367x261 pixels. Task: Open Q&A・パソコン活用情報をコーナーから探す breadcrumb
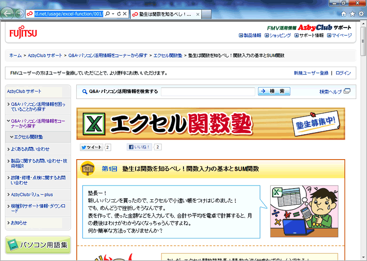click(108, 55)
